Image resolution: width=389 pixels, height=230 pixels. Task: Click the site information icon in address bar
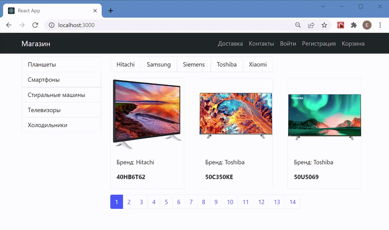52,25
